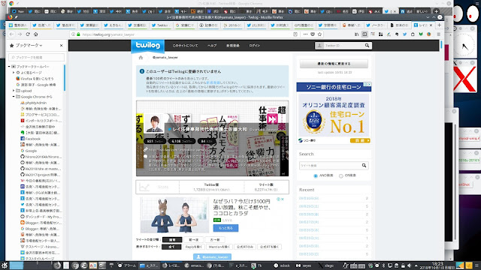Open the Firefox Library icon
Viewport: 481px width, 270px height.
356,34
